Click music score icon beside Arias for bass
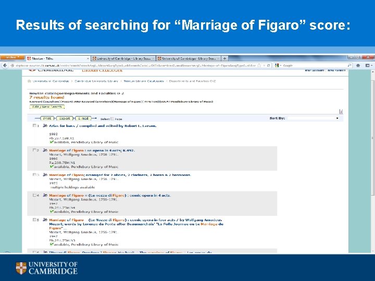Image resolution: width=375 pixels, height=281 pixels. tap(45, 126)
